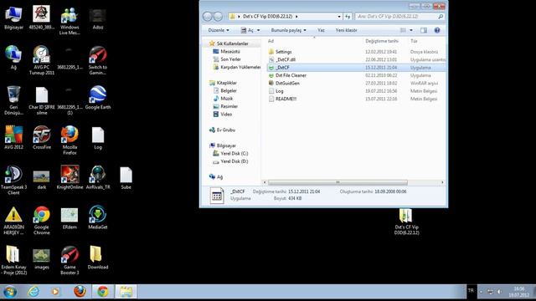Viewport: 536px width, 301px height.
Task: Click the address bar refresh button
Action: point(348,17)
